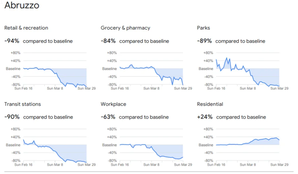Click -40% label on Residential chart
This screenshot has width=298, height=174.
click(x=209, y=152)
